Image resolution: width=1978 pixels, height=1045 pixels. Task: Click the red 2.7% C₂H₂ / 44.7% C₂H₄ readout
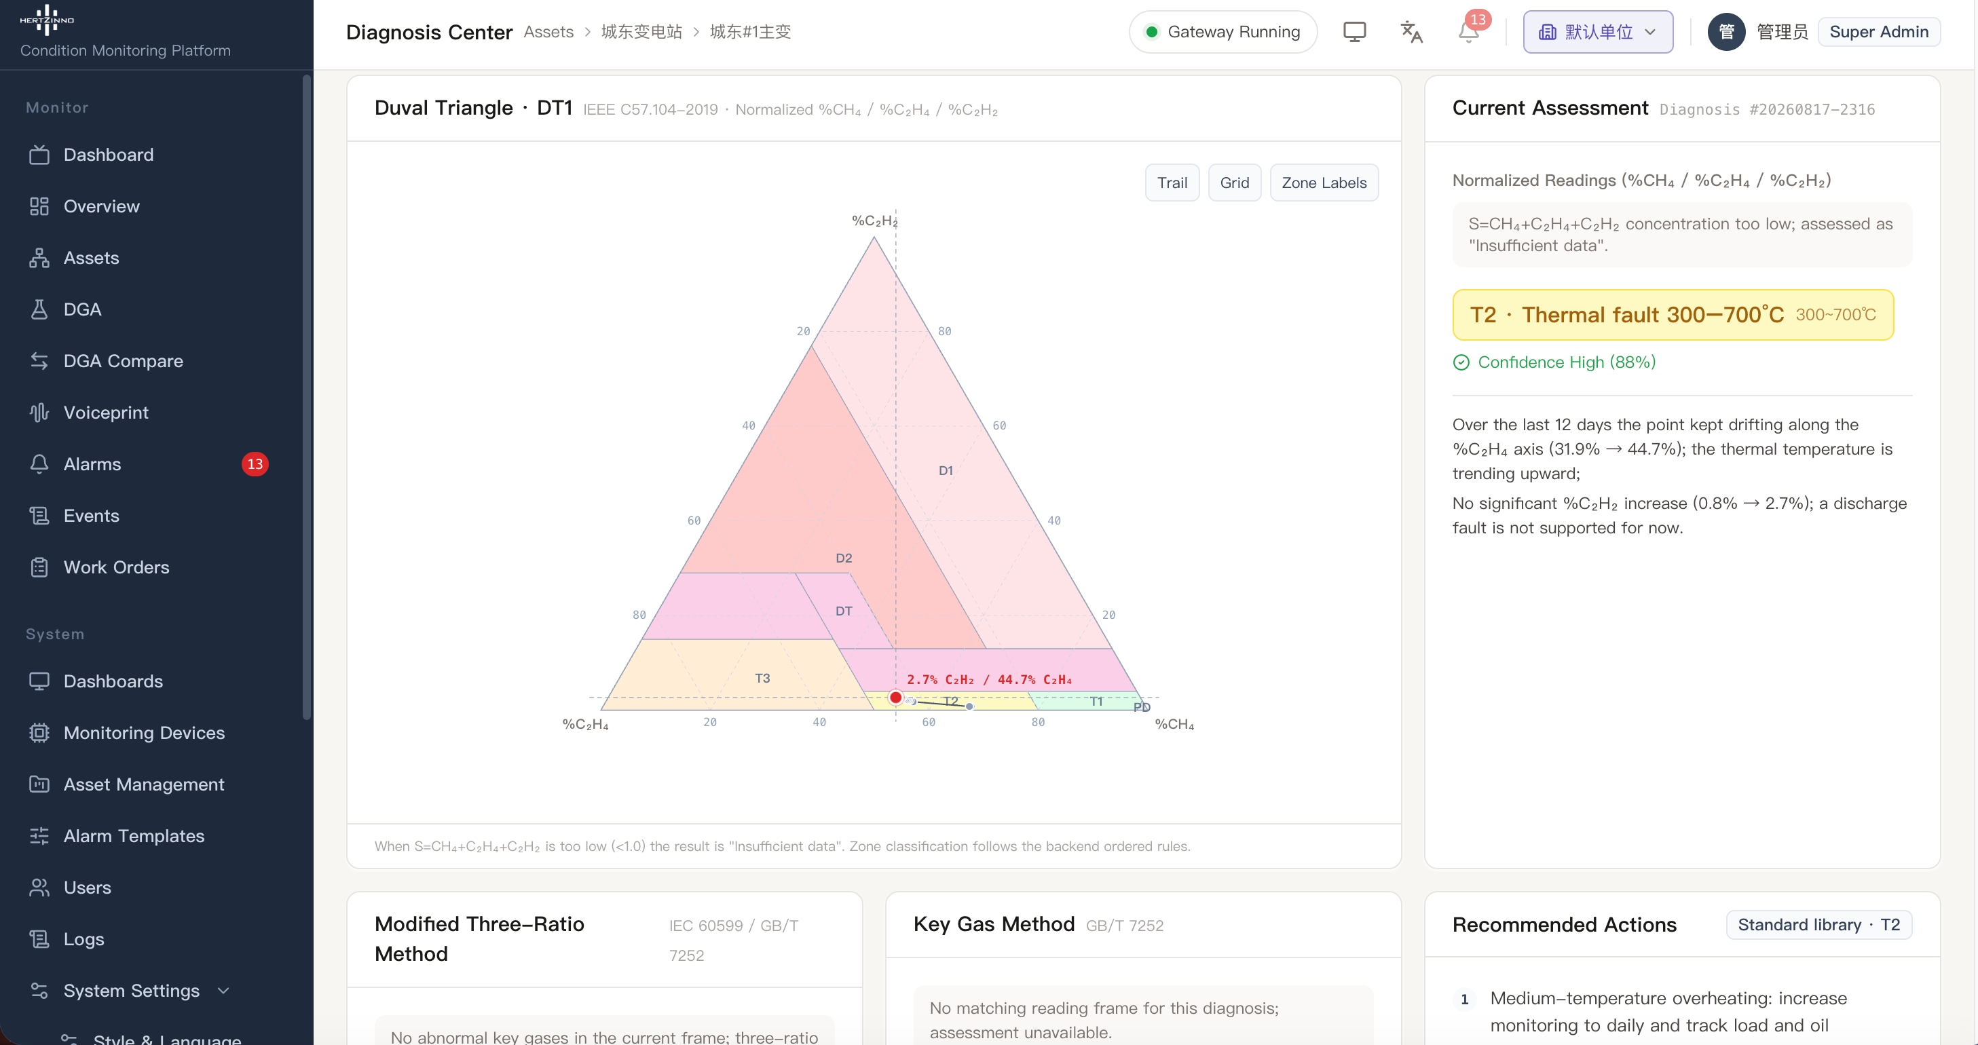coord(989,679)
